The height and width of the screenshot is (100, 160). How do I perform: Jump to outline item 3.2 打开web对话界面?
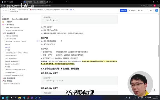[10, 39]
